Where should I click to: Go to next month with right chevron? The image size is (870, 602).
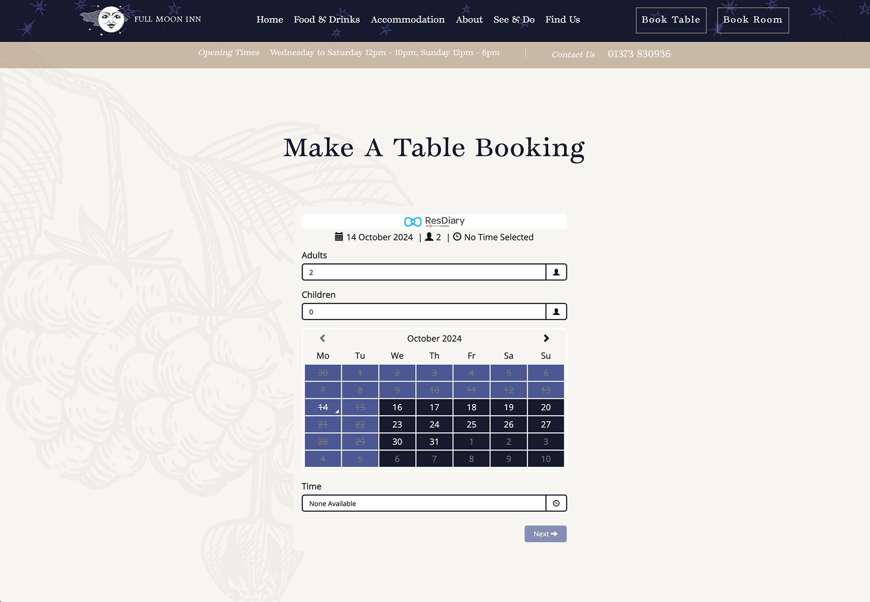click(546, 338)
